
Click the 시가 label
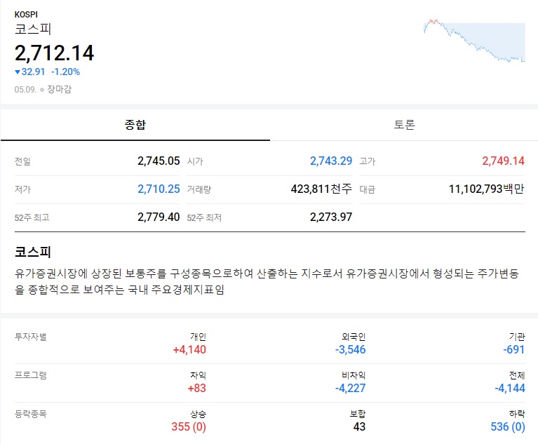tap(195, 161)
